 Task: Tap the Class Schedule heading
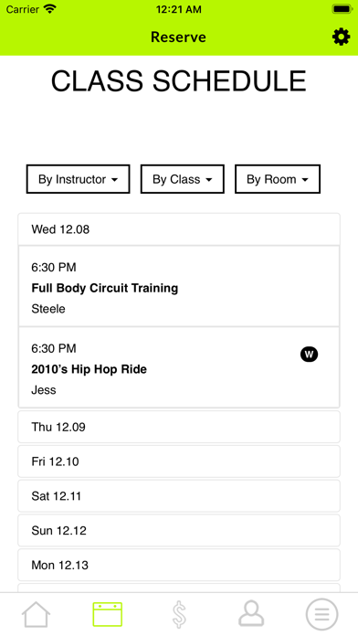[x=178, y=80]
